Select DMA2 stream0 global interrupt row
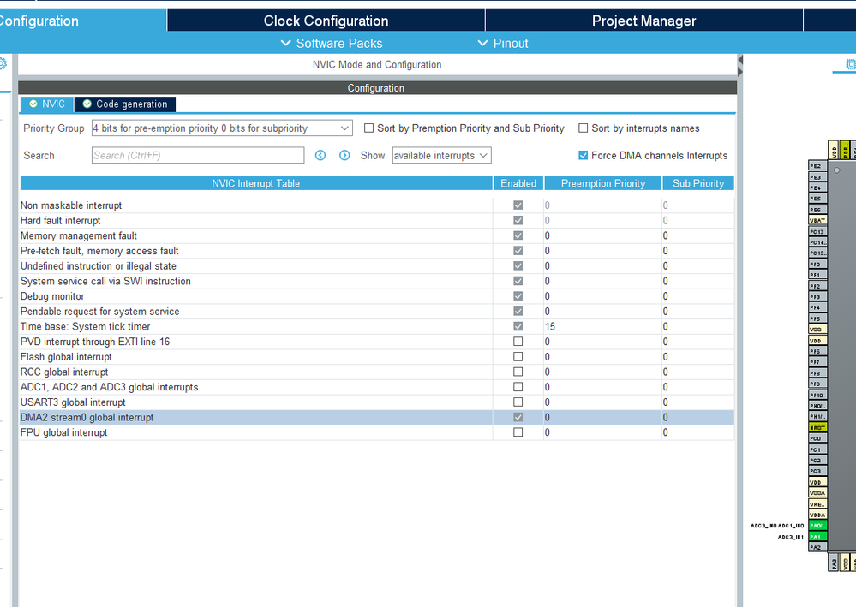This screenshot has width=856, height=607. tap(377, 417)
